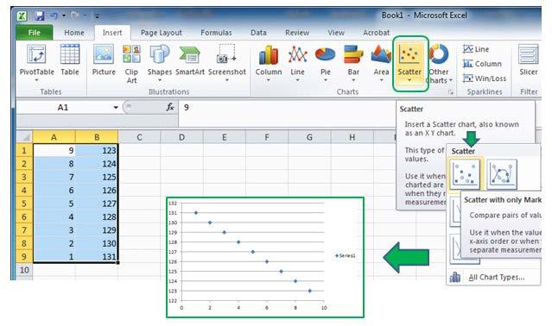
Task: Click the Save icon in quick access toolbar
Action: tap(40, 16)
